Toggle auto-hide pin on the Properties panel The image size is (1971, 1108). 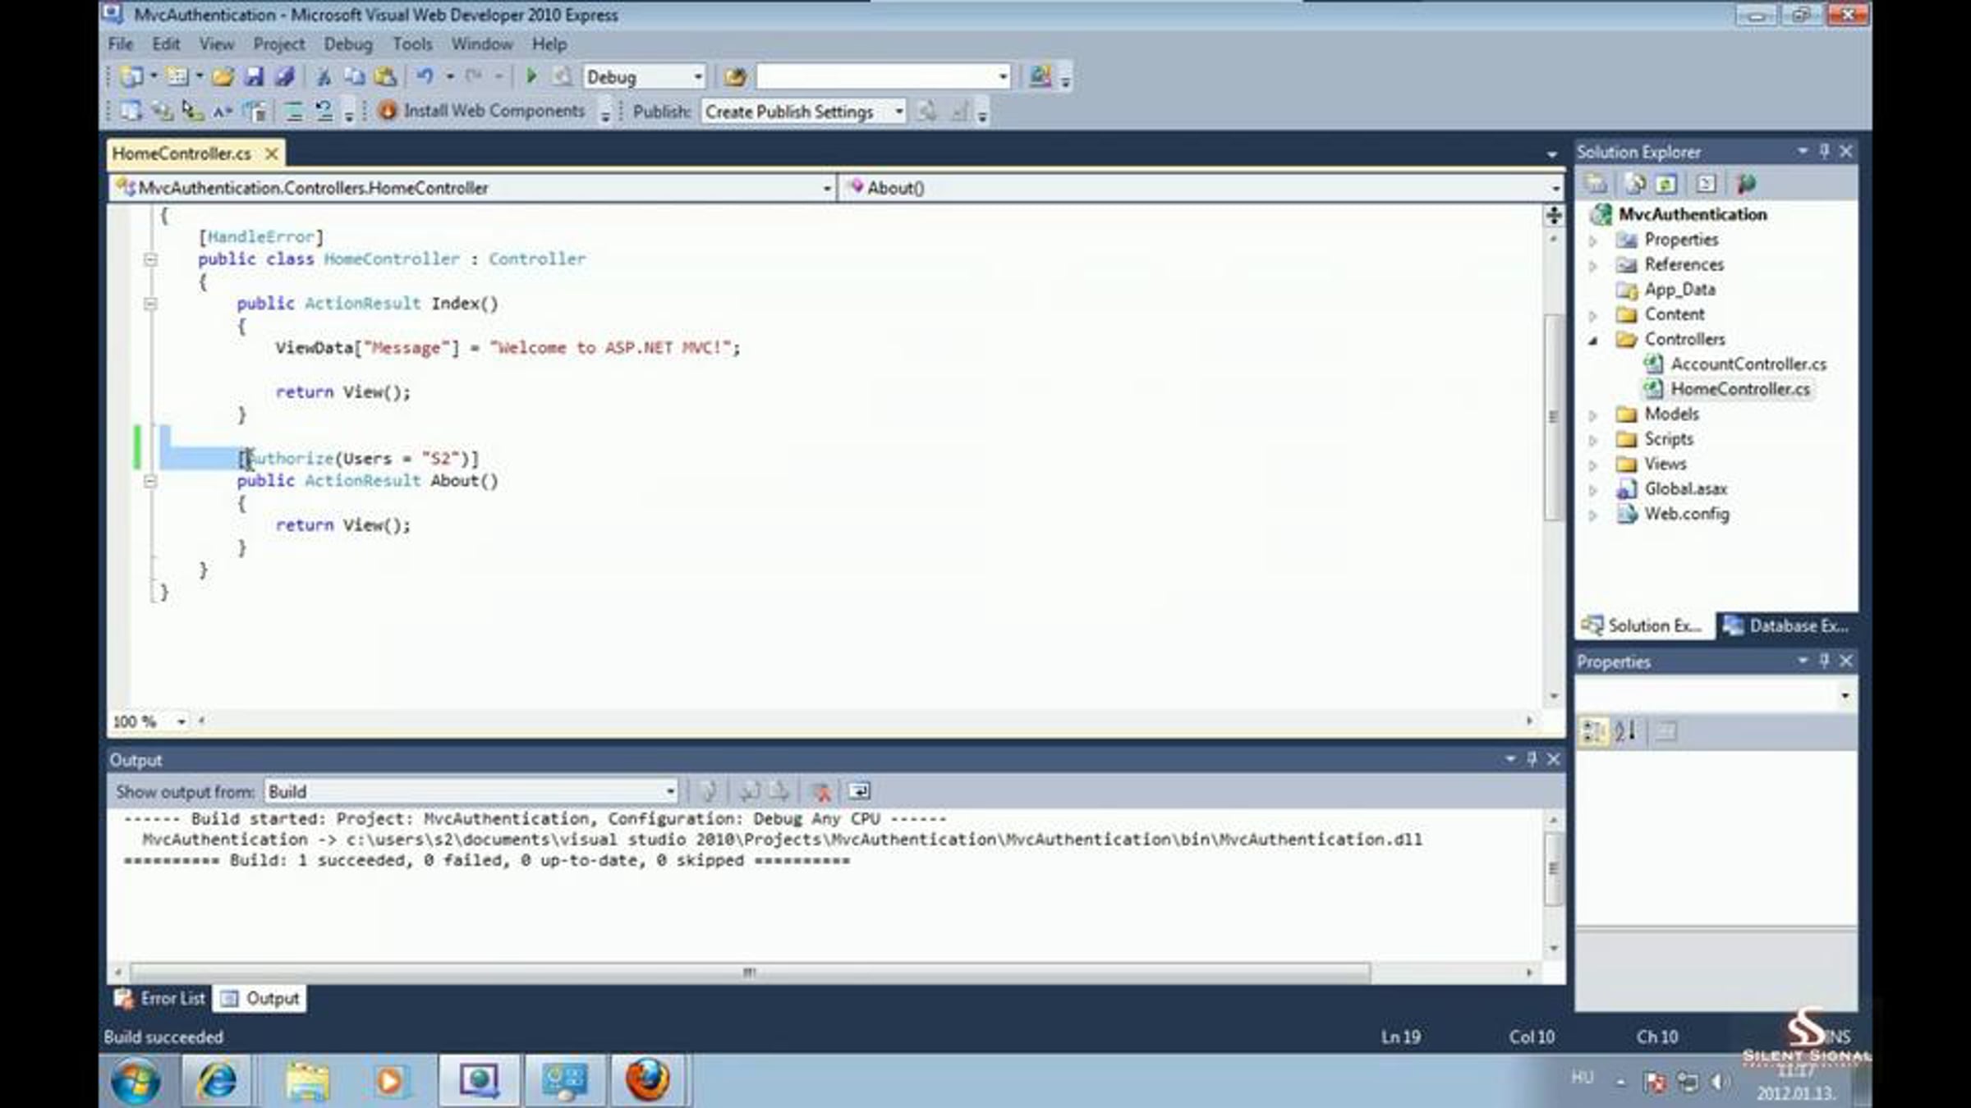click(1824, 661)
